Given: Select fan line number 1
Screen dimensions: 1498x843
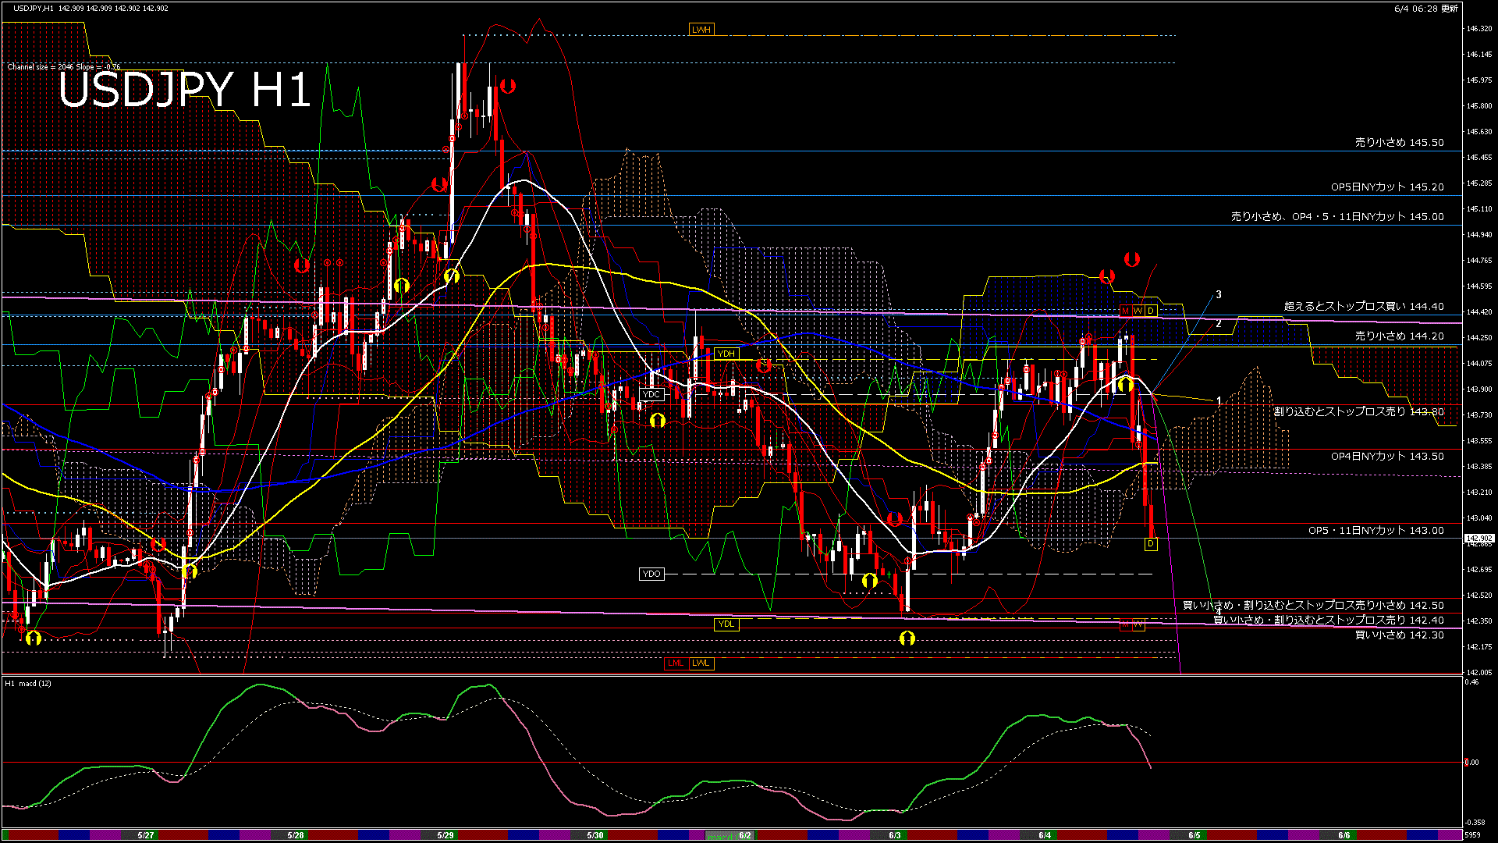Looking at the screenshot, I should (1219, 400).
